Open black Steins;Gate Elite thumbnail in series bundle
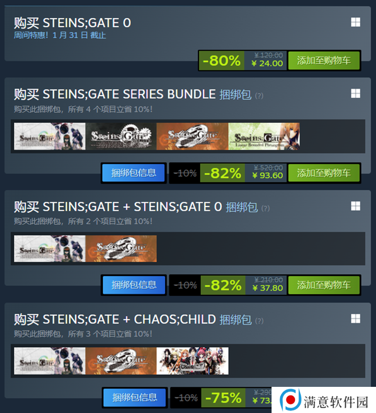 pyautogui.click(x=121, y=136)
